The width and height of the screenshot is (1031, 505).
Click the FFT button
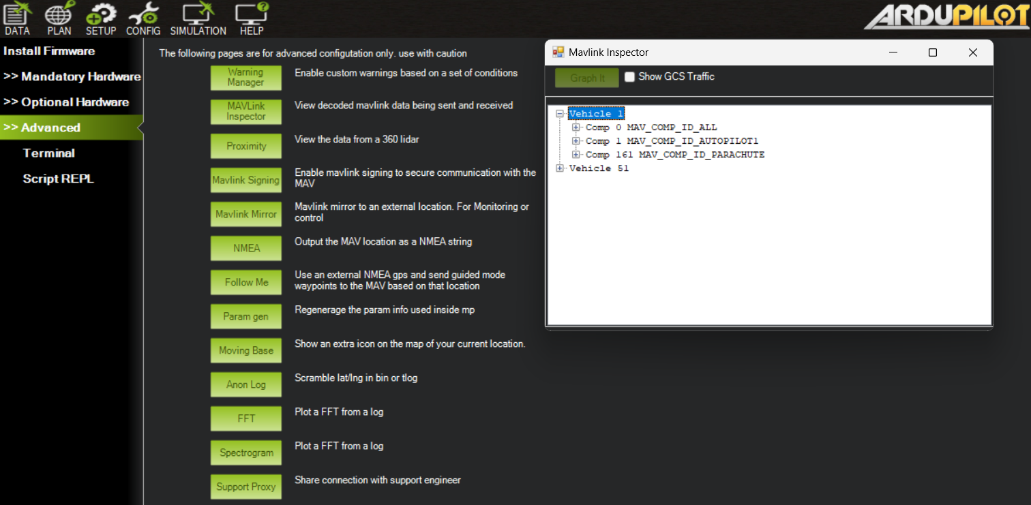[245, 418]
